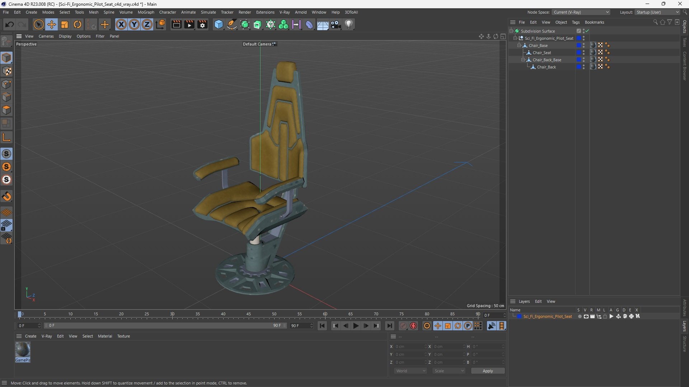Open the Layout Startup dropdown
This screenshot has height=387, width=689.
pos(657,12)
